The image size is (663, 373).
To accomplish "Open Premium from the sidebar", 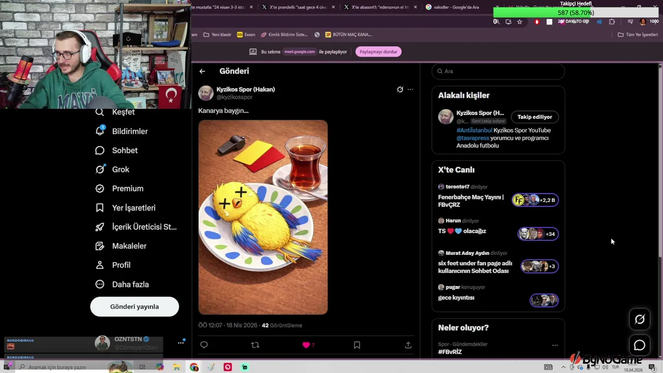I will click(120, 189).
